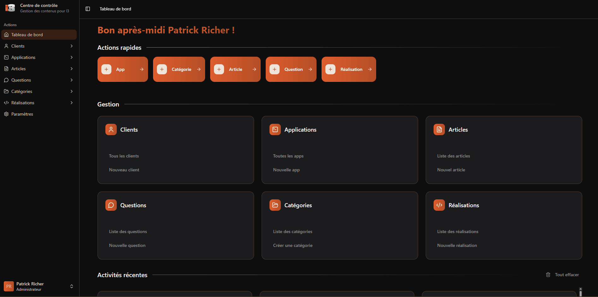Click Tout effacer to clear activities

[563, 275]
